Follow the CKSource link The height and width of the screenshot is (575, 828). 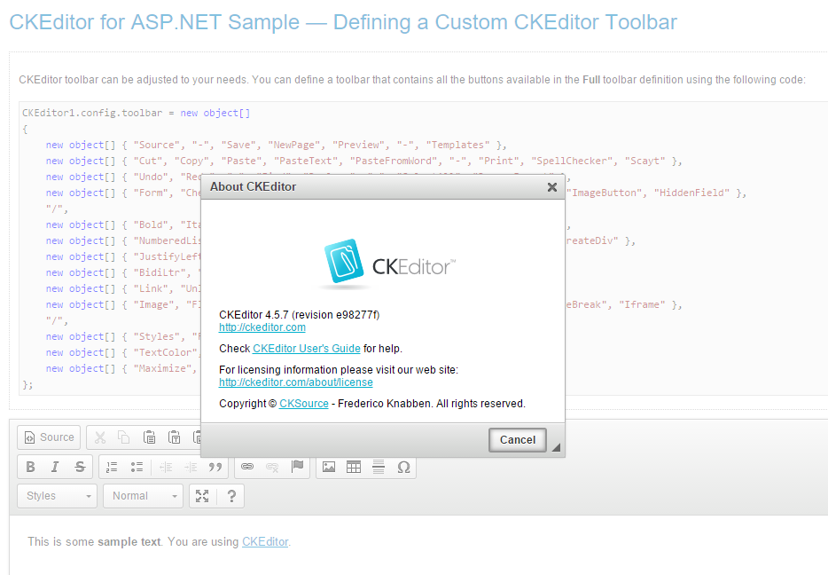(304, 404)
